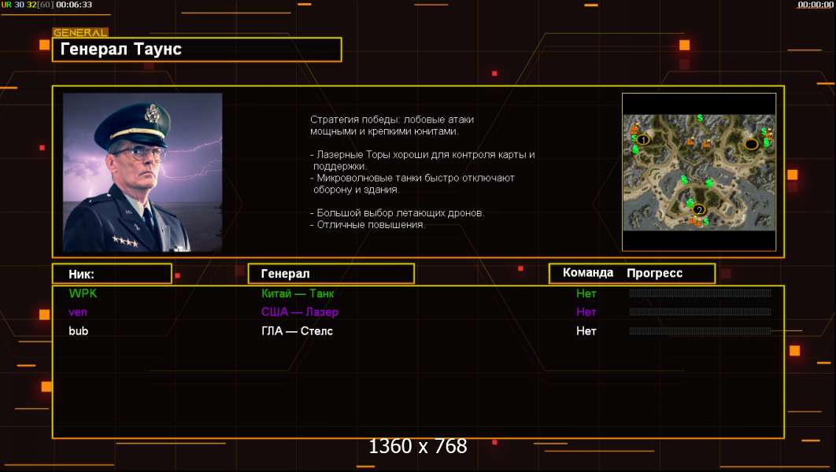Screen dimensions: 836x472
Task: Click the 'Команда' column header
Action: 588,273
